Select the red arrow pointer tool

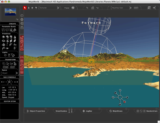(x=25, y=8)
